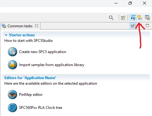
Task: Minimize the application window
Action: click(116, 3)
